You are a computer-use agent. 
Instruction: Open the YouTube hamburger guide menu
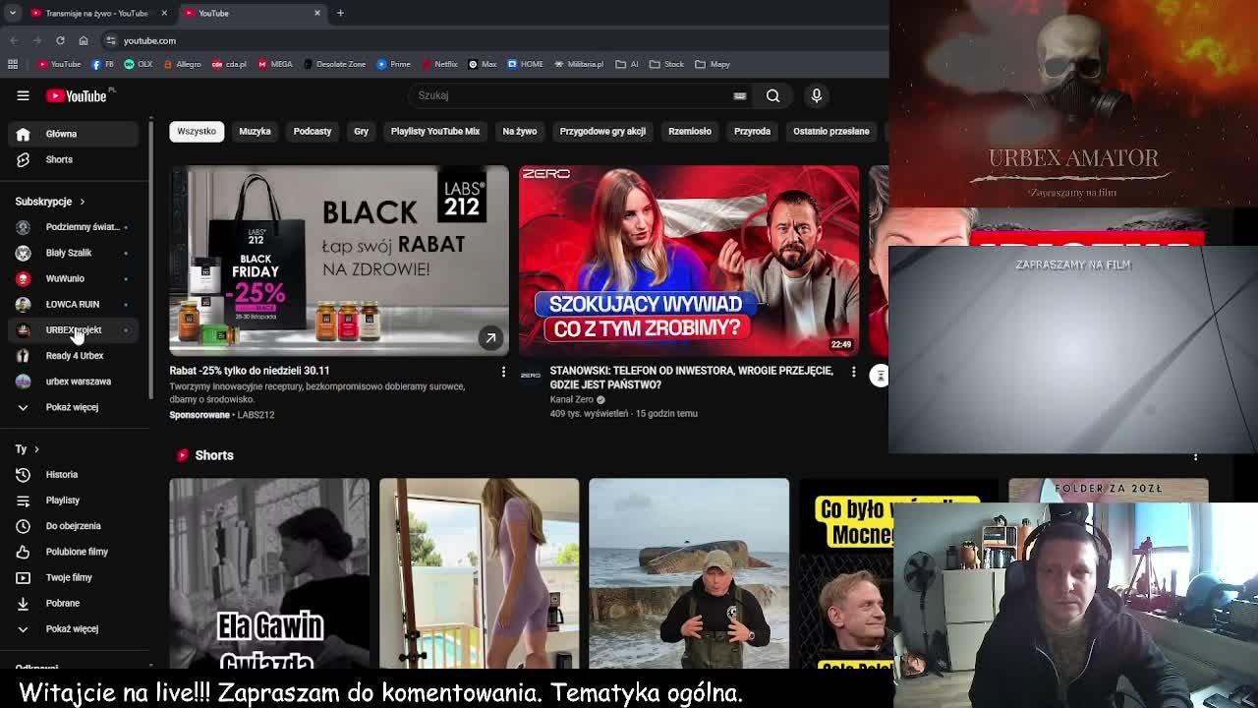[x=23, y=95]
